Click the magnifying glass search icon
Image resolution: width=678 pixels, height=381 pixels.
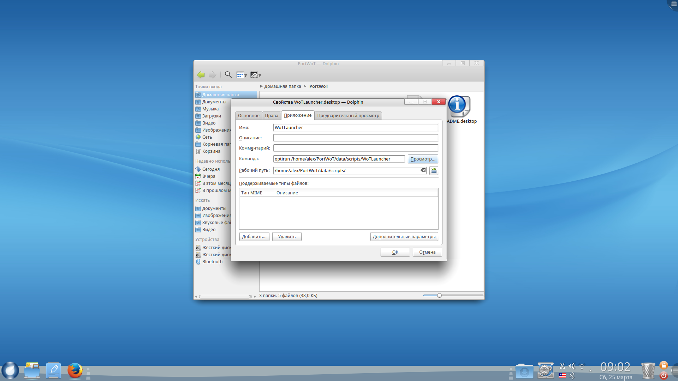[x=228, y=75]
